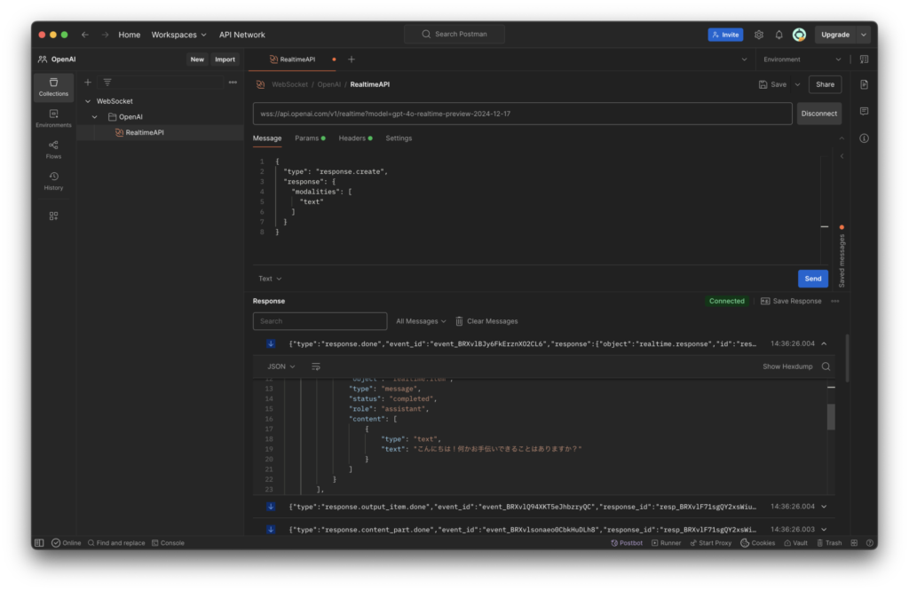Collapse the message editor section chevron
Image resolution: width=909 pixels, height=591 pixels.
coord(842,138)
